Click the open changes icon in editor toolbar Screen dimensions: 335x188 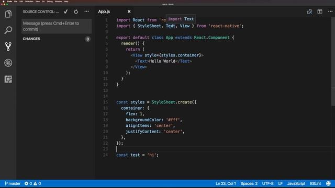(309, 11)
